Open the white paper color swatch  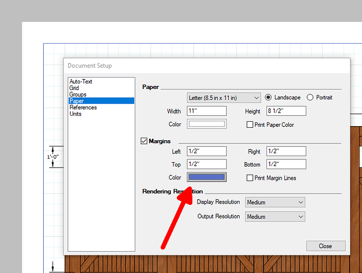click(206, 124)
